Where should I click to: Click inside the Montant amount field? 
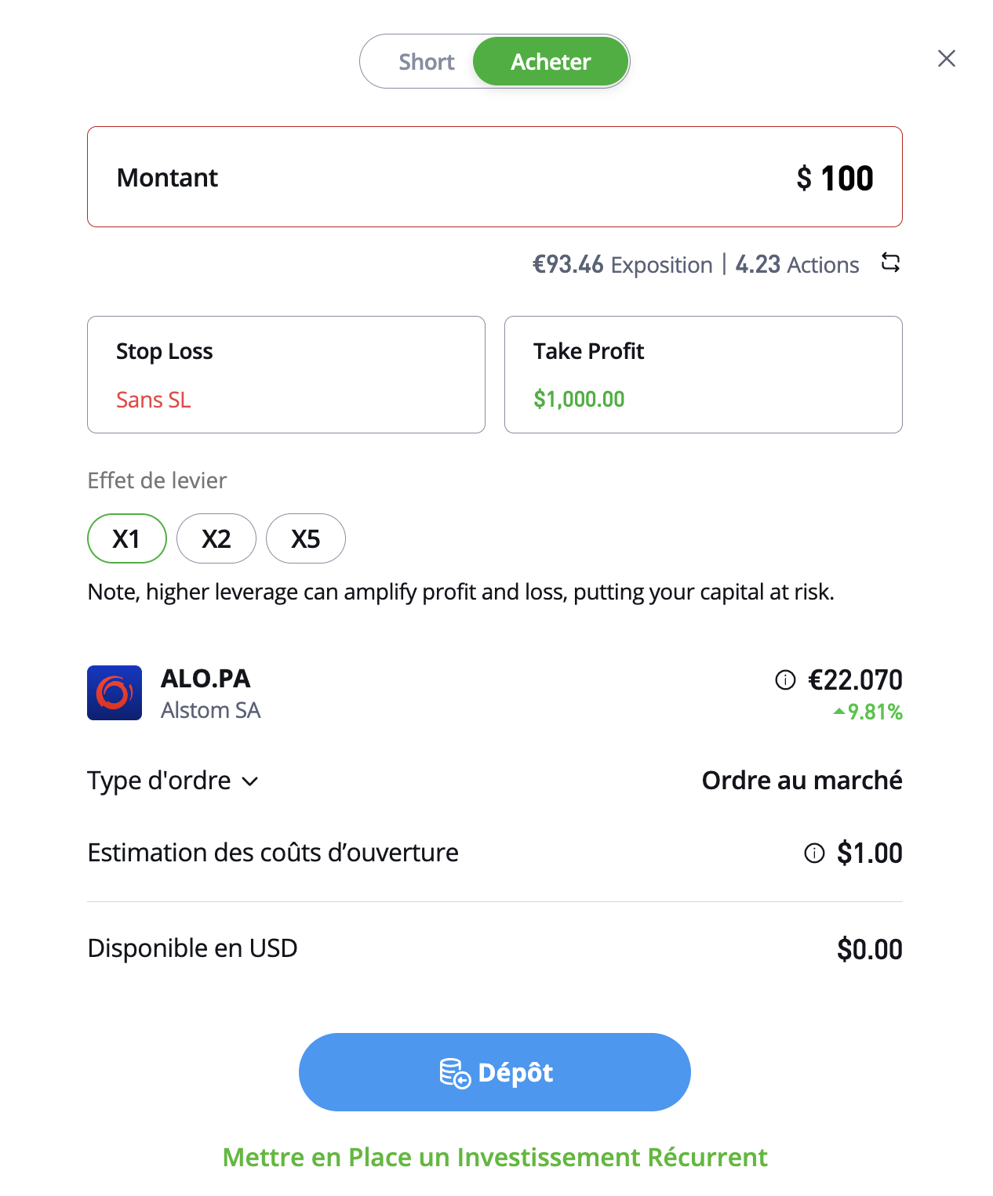click(x=495, y=177)
